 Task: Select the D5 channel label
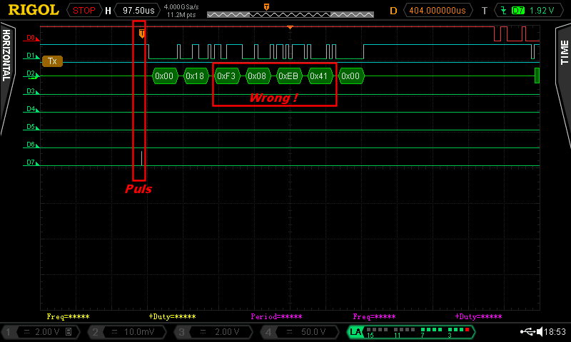coord(31,127)
